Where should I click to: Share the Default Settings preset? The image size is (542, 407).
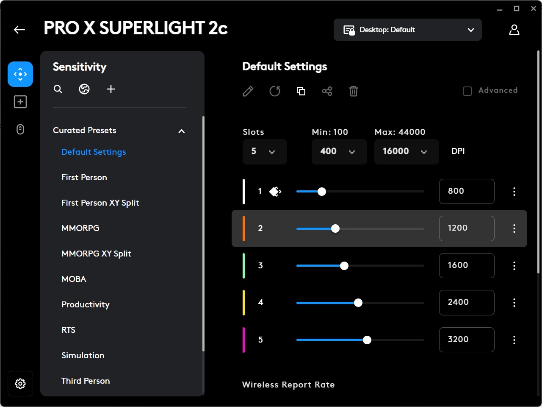(x=327, y=91)
